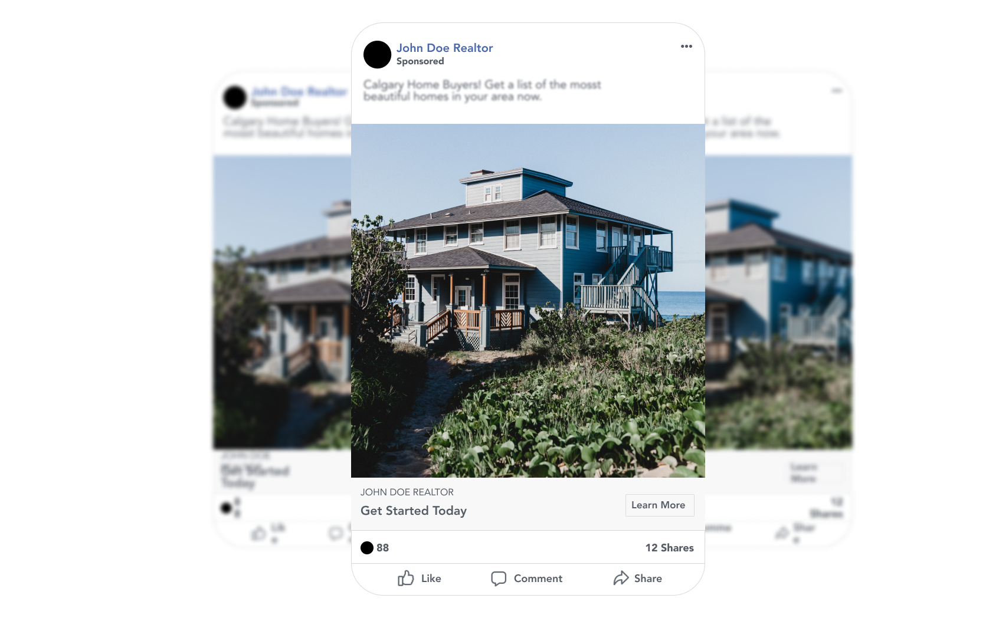Click the Share label text
This screenshot has width=999, height=618.
pos(648,578)
